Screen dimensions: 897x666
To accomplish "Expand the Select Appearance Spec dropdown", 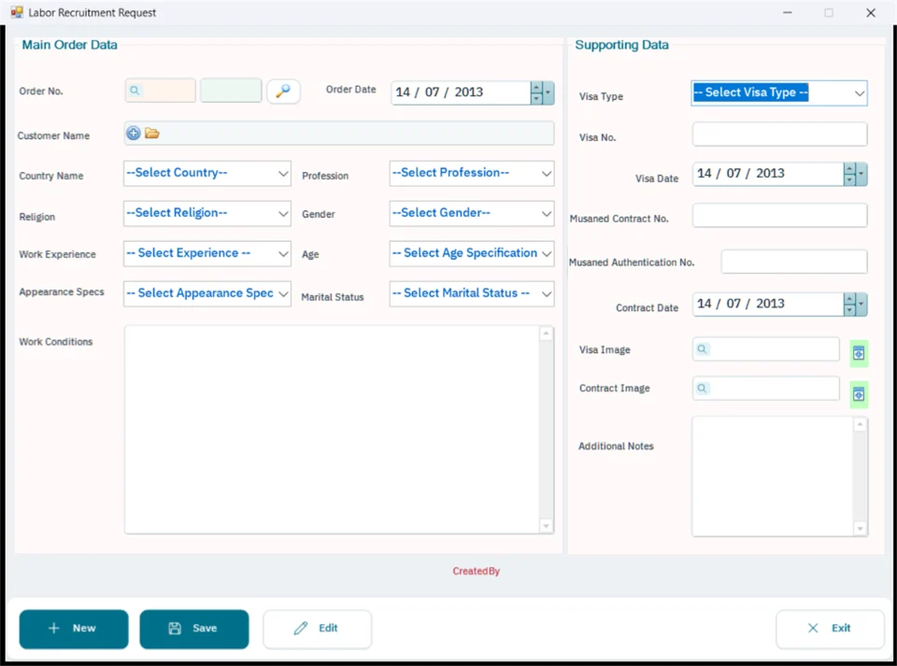I will click(x=207, y=293).
